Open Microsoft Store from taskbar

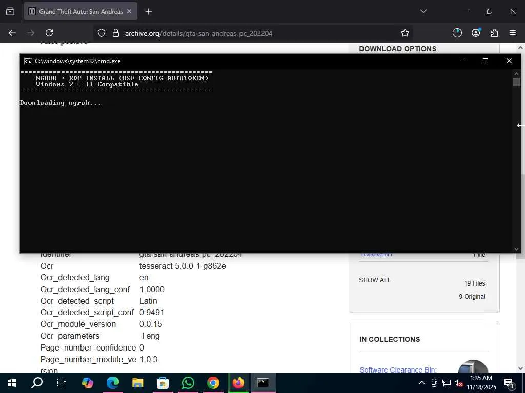163,383
